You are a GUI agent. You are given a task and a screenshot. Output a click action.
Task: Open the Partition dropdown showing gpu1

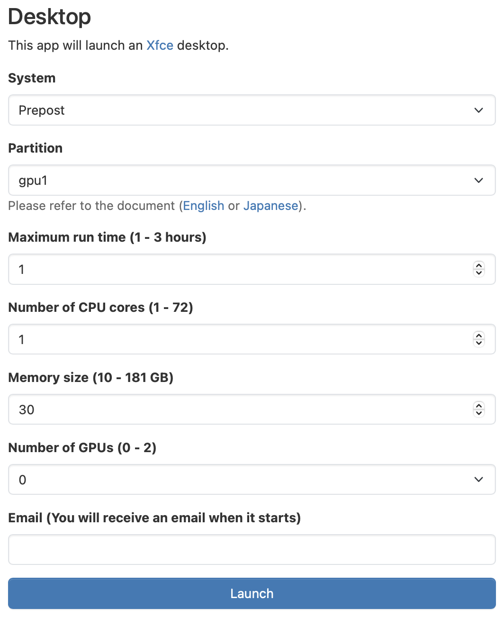252,180
